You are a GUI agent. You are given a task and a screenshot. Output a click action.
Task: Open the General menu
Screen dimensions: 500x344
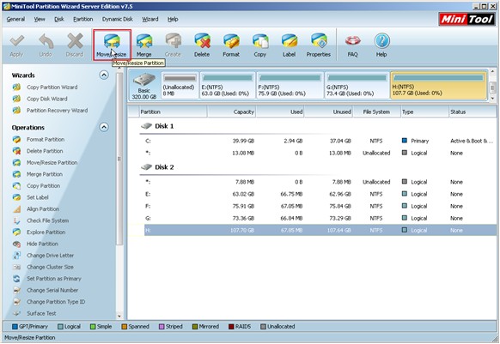click(x=15, y=20)
